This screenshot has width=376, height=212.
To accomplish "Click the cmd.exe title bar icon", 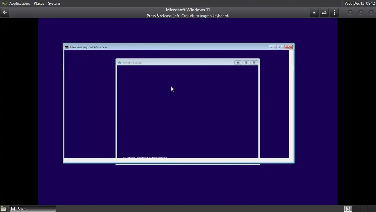I will pyautogui.click(x=67, y=47).
